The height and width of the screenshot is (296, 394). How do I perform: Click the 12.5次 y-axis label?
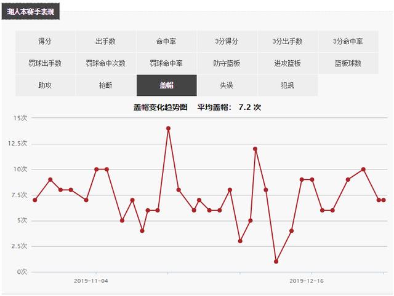point(17,143)
